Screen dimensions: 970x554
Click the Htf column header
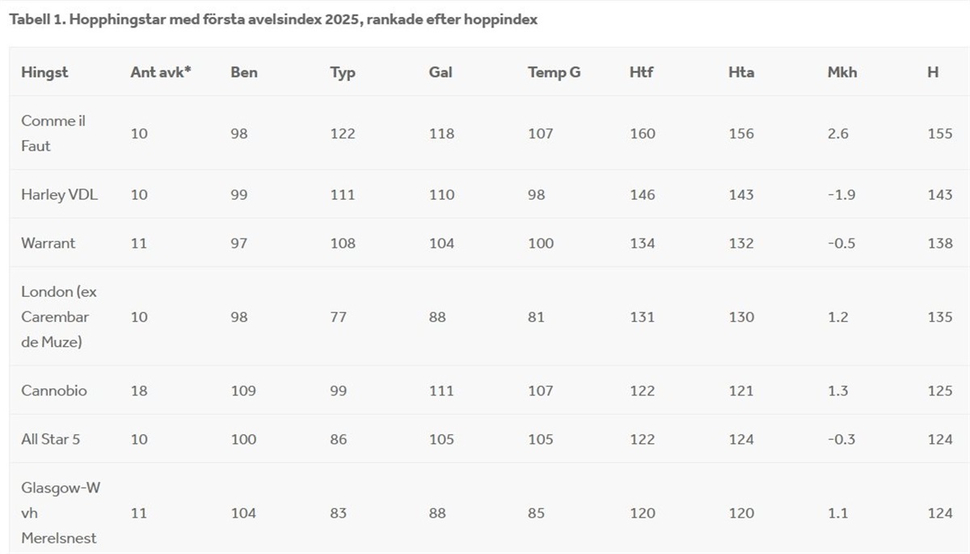point(641,72)
